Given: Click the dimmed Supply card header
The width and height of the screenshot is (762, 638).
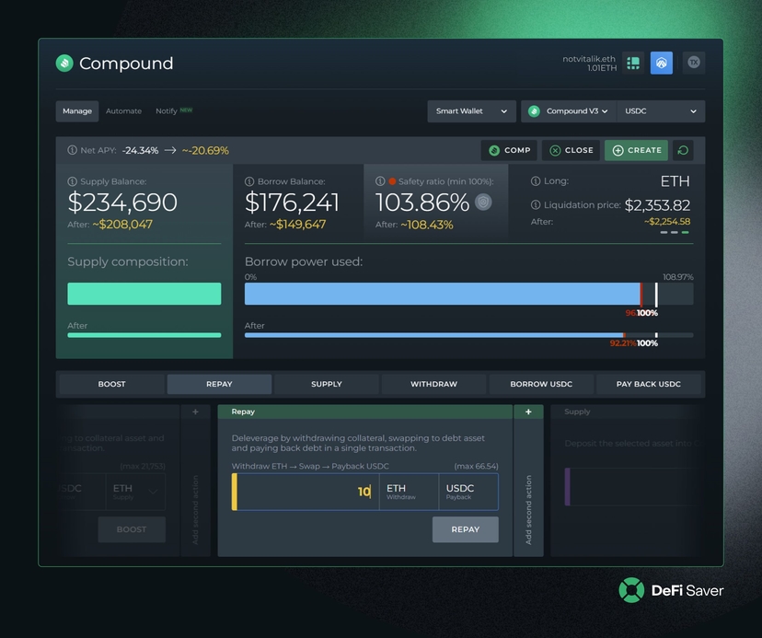Looking at the screenshot, I should click(628, 412).
